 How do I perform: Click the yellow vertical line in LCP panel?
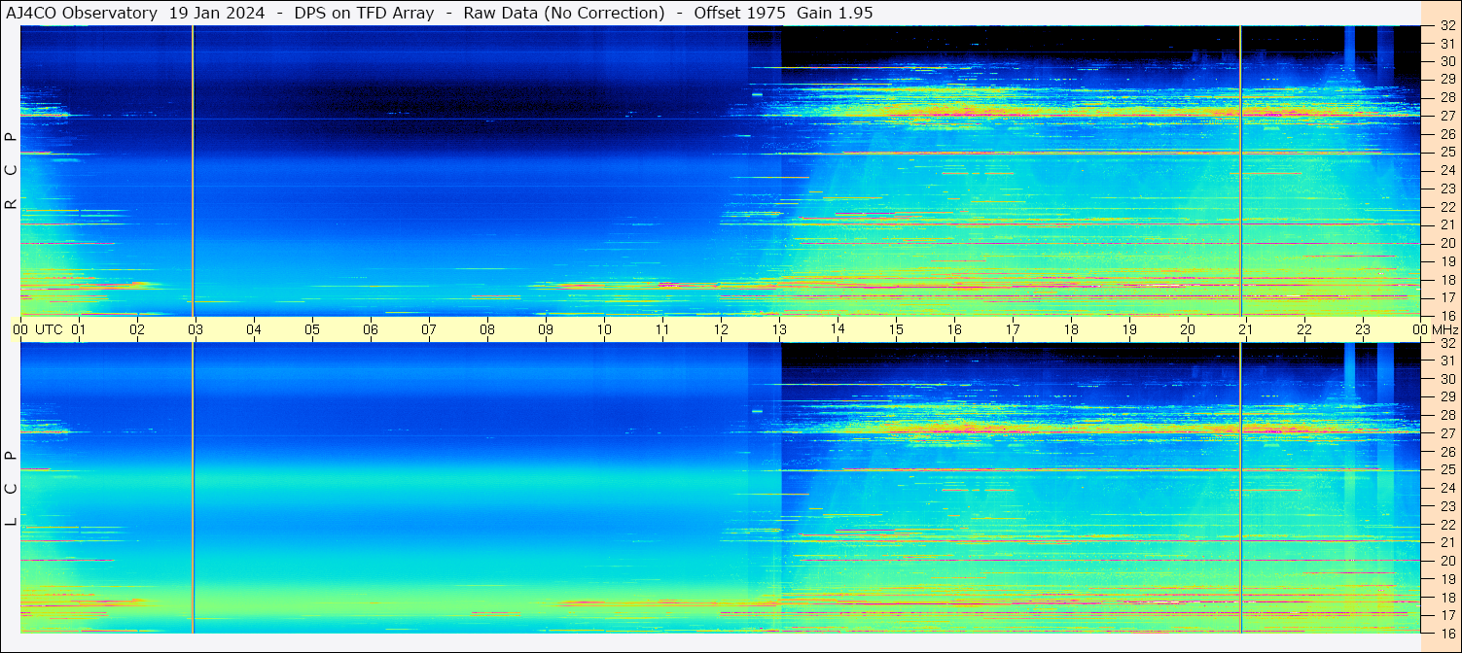click(x=193, y=486)
